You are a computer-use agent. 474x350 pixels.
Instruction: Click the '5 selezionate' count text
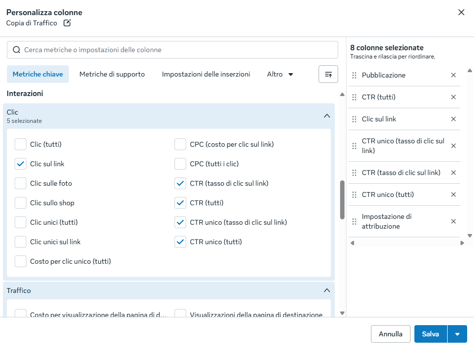(x=24, y=121)
